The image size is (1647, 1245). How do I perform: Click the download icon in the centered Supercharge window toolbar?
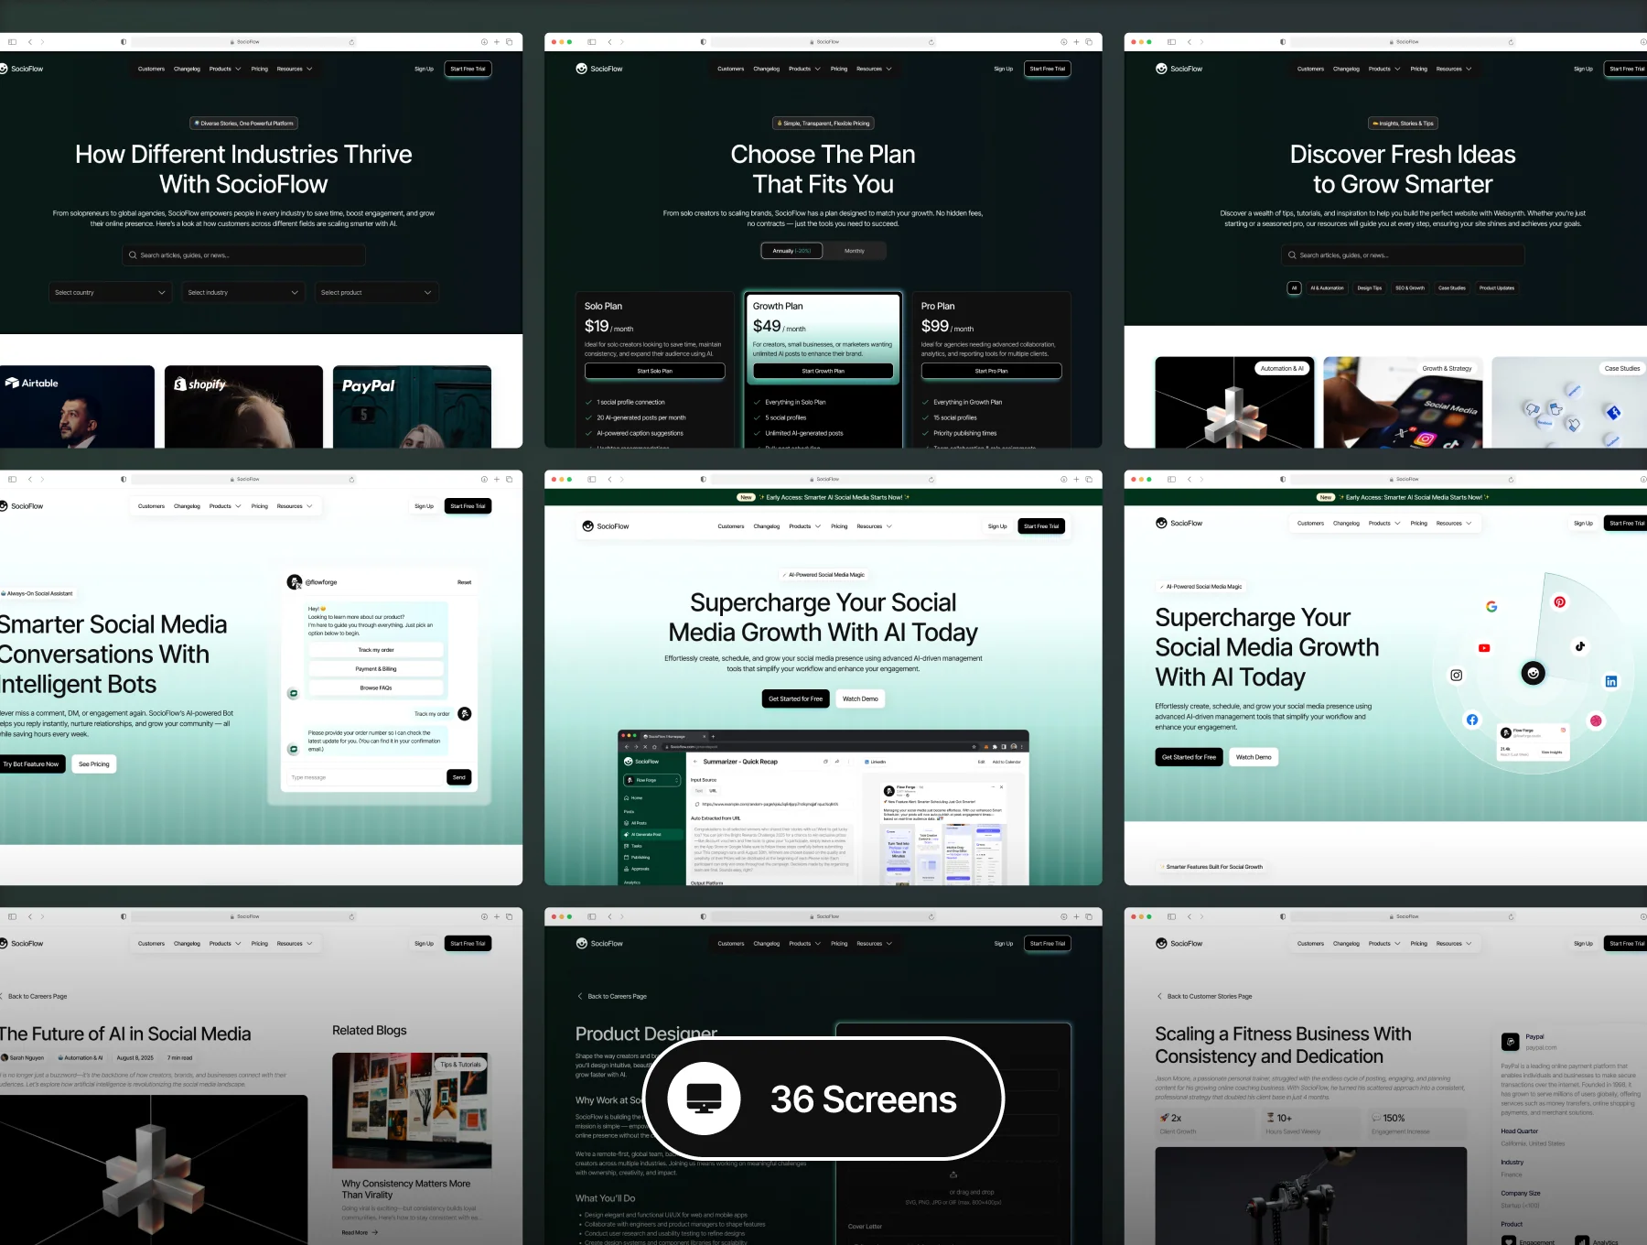point(1064,480)
